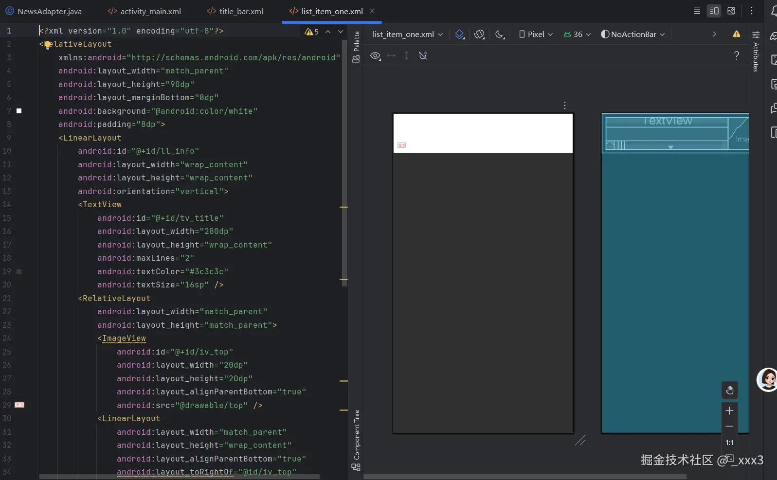
Task: Click the white color swatch on line 7
Action: [x=19, y=111]
